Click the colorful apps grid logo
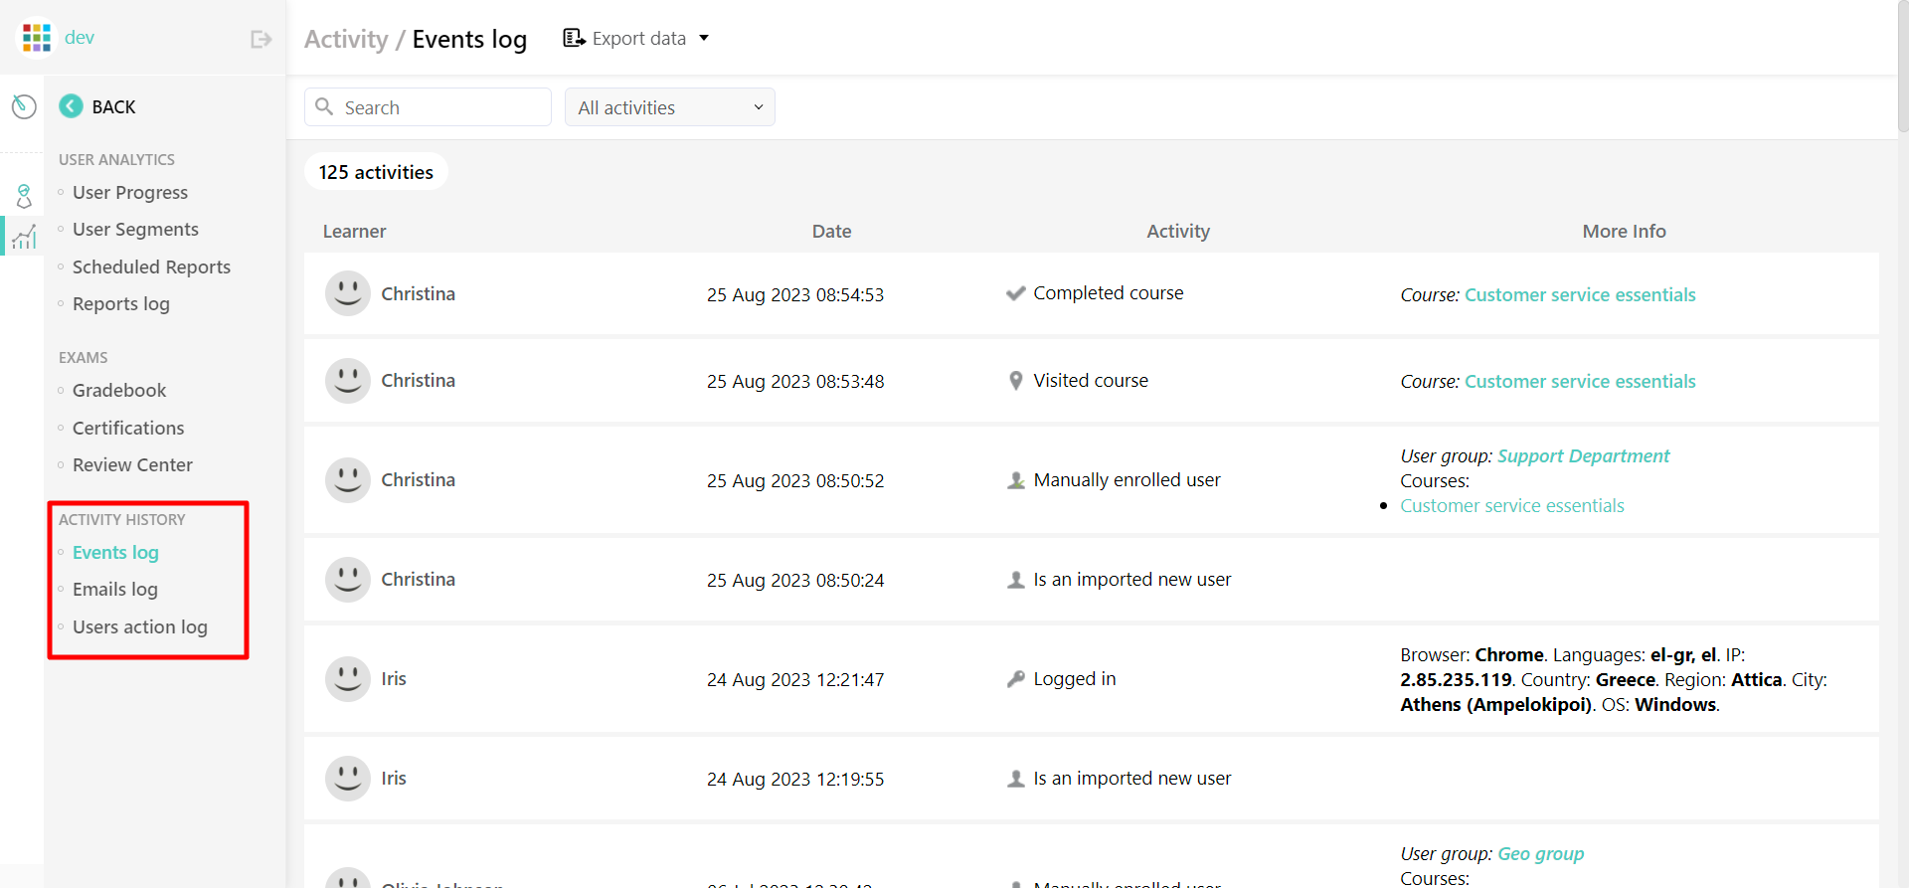 tap(37, 38)
